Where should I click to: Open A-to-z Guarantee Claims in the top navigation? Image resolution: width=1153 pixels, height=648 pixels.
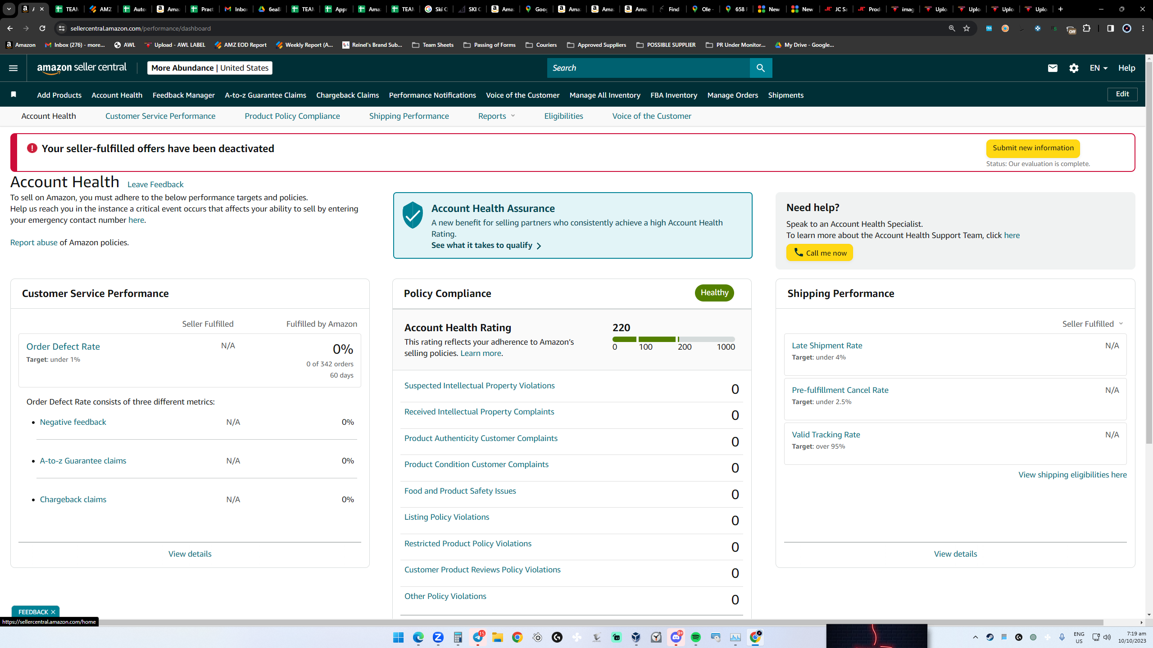click(266, 95)
